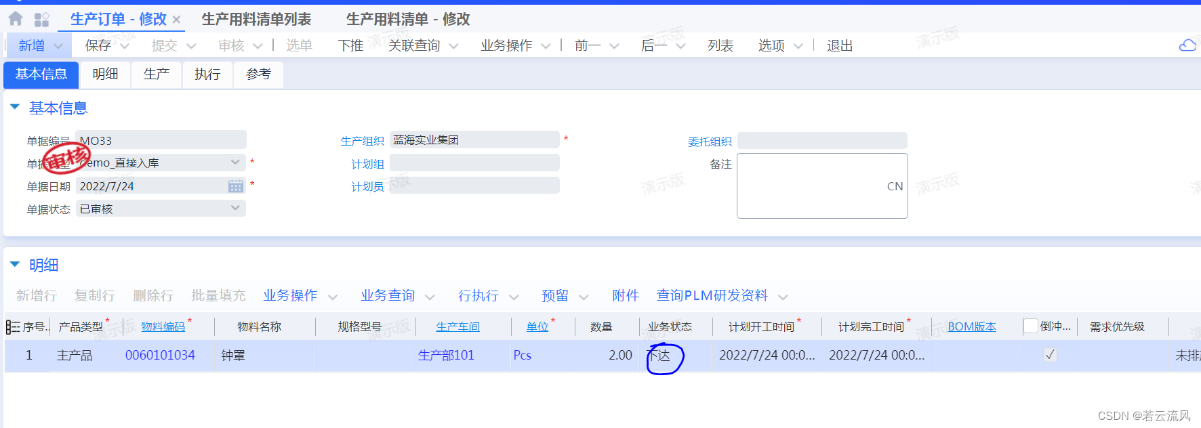Open the 选项 dropdown
Screen dimensions: 1201x428
[x=780, y=45]
